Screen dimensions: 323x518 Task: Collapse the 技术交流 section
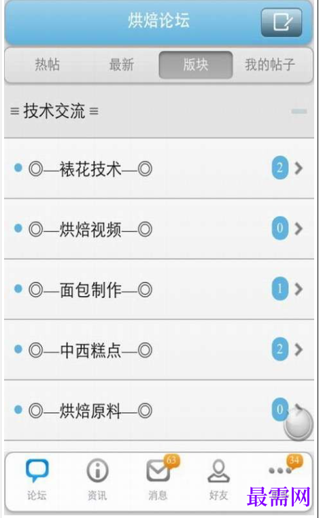coord(299,111)
